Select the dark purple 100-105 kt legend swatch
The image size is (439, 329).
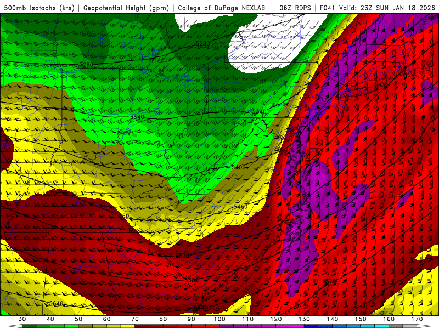[227, 326]
